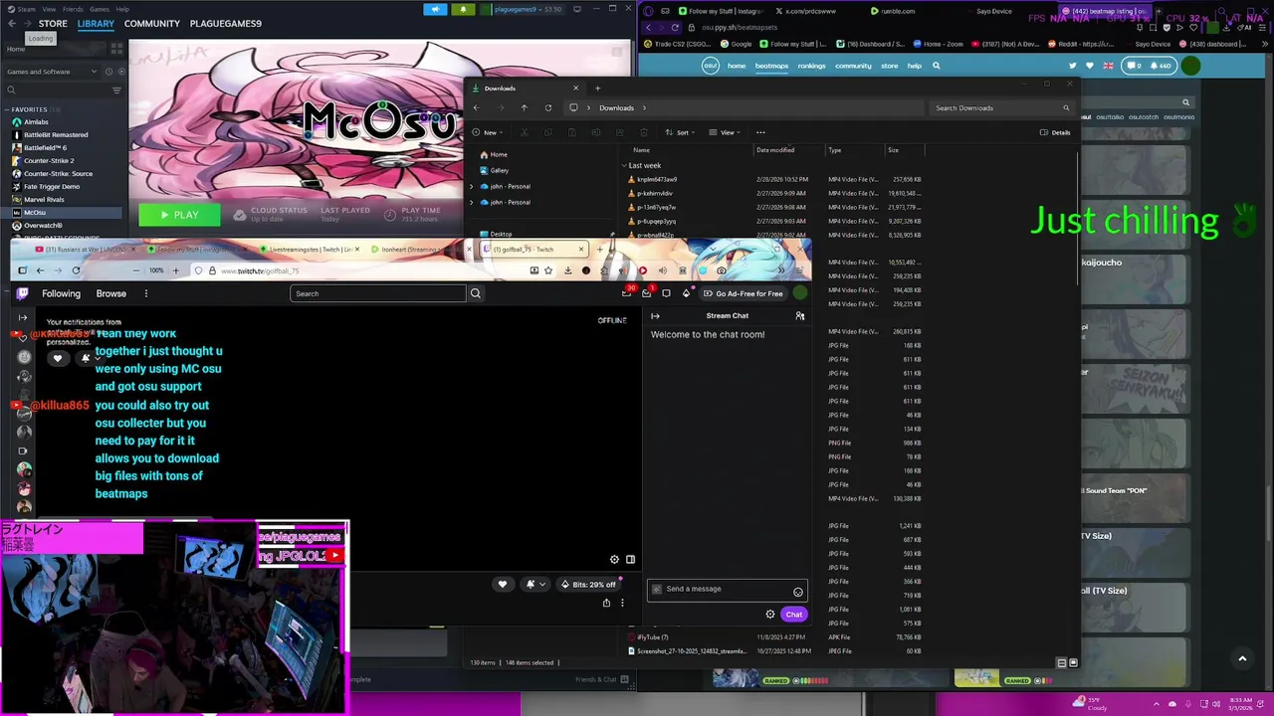Viewport: 1274px width, 716px height.
Task: Toggle the Details pane in File Explorer
Action: click(x=1055, y=132)
